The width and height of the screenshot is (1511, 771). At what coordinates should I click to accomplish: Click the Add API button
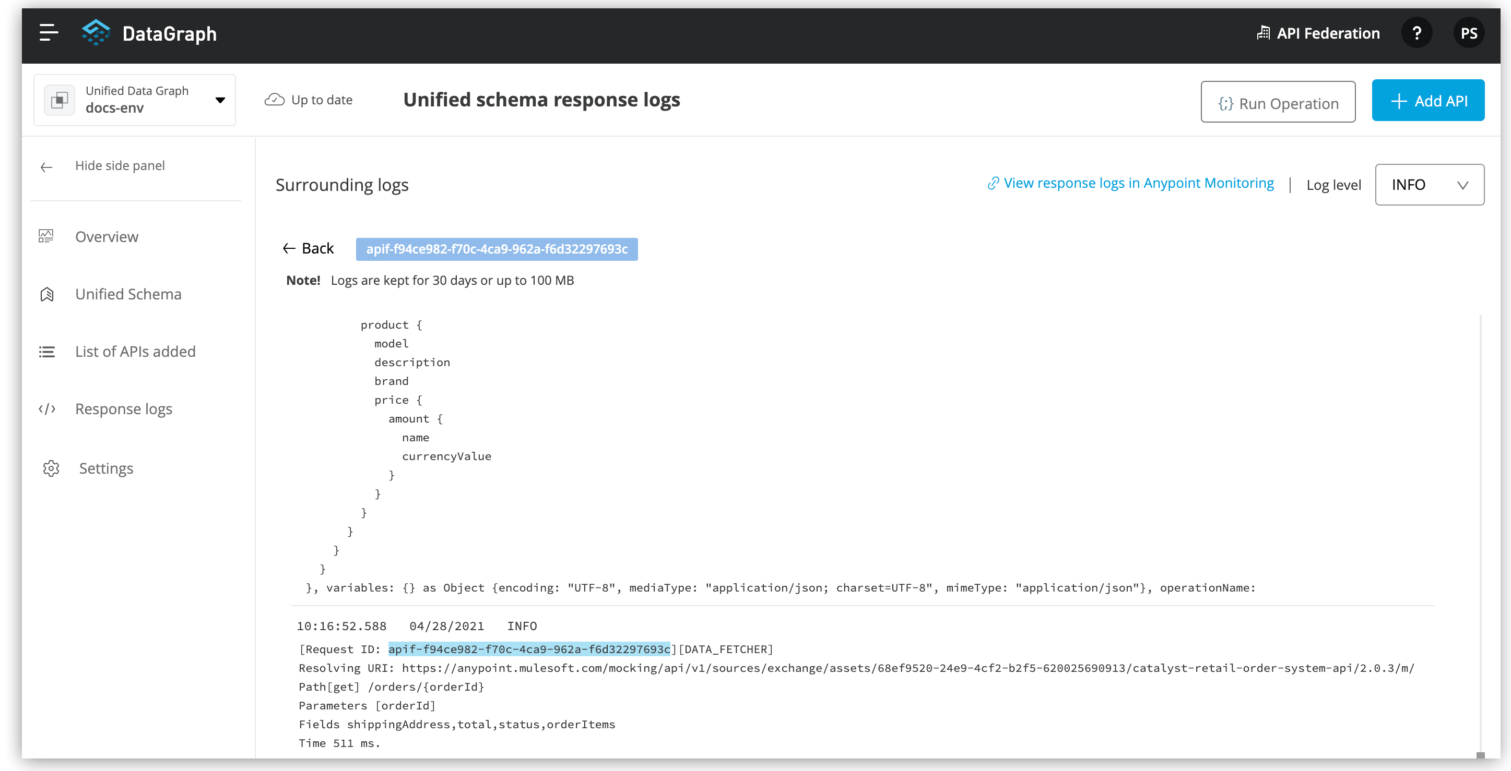pyautogui.click(x=1429, y=100)
